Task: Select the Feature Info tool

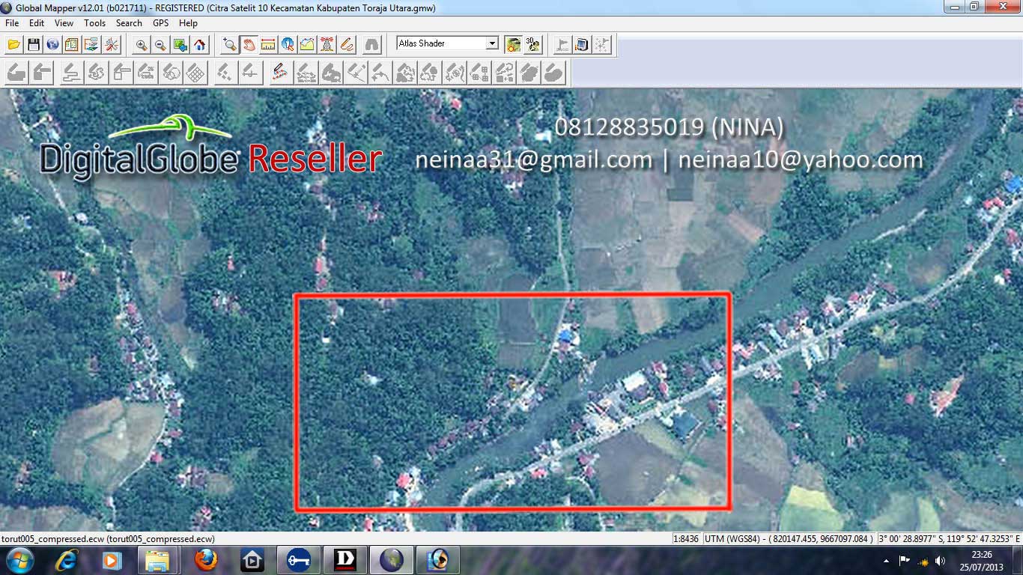Action: pyautogui.click(x=287, y=44)
